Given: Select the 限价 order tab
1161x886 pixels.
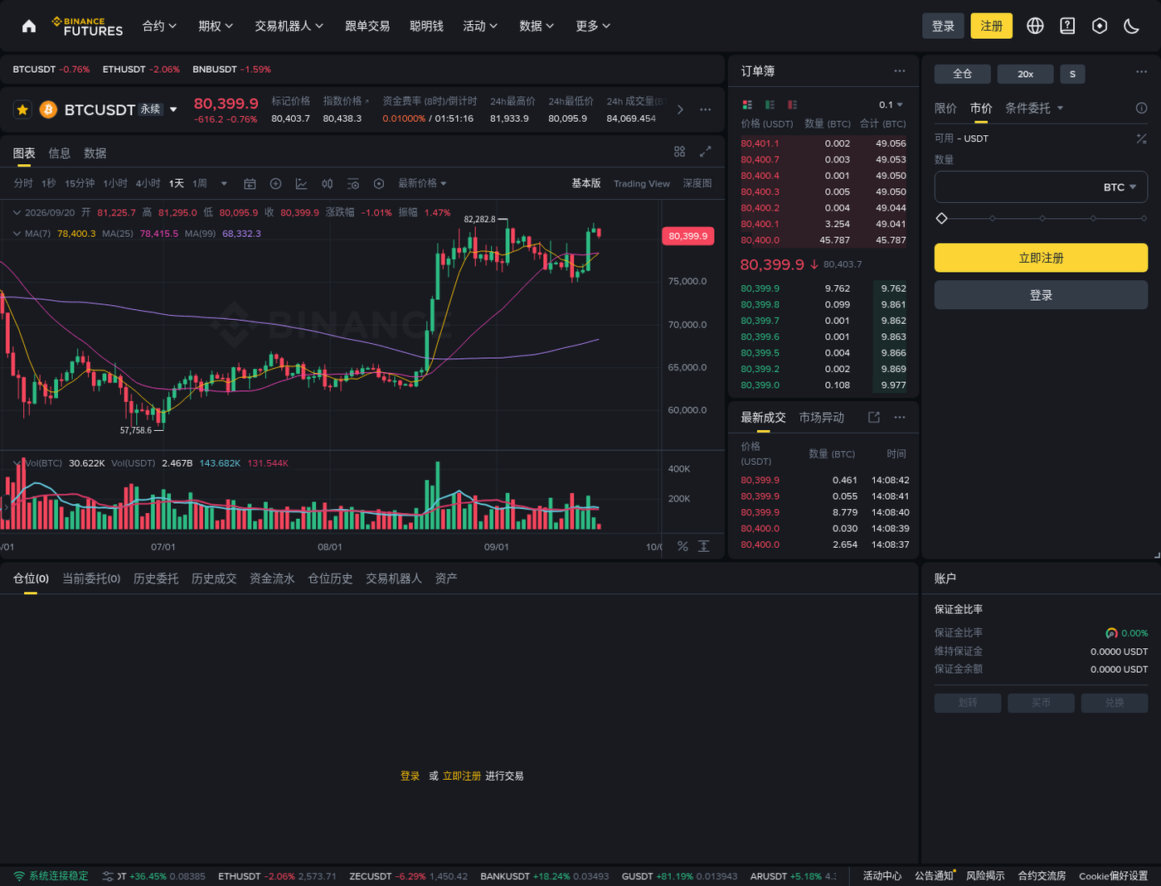Looking at the screenshot, I should [x=945, y=108].
